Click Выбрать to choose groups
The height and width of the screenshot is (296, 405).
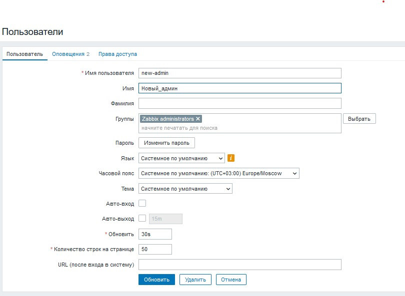pos(359,119)
